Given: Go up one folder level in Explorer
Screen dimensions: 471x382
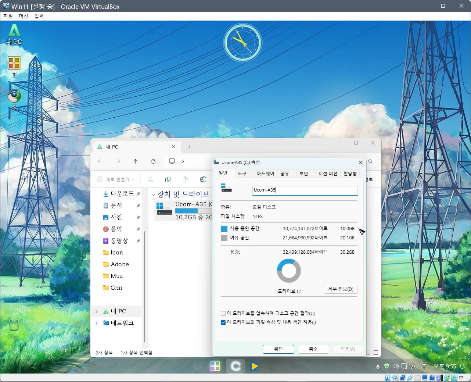Looking at the screenshot, I should tap(135, 161).
